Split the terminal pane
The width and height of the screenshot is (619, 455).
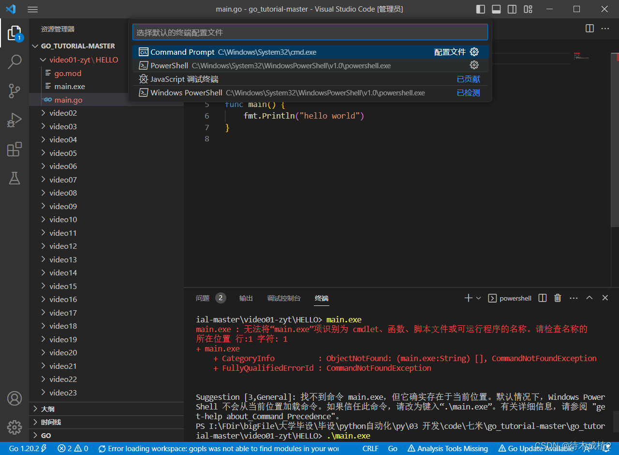point(543,298)
